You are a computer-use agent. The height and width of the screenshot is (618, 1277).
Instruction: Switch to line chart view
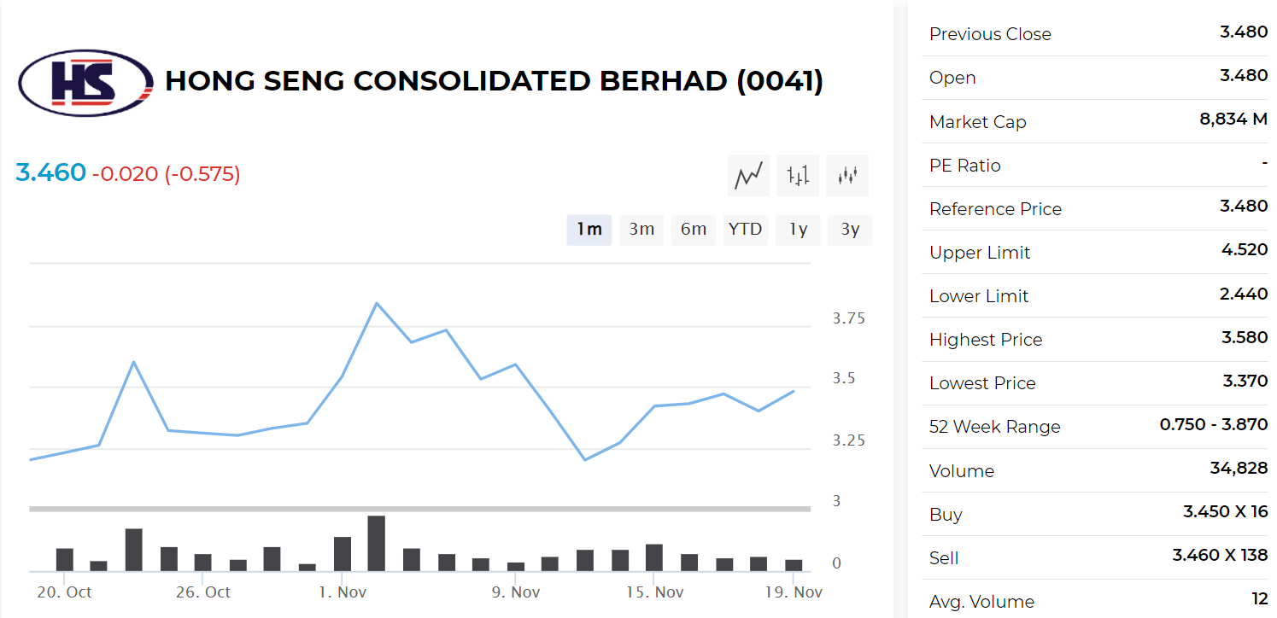click(749, 176)
